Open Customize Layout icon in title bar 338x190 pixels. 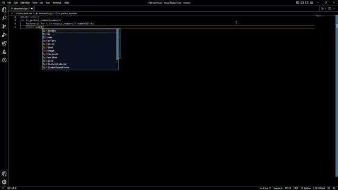312,3
